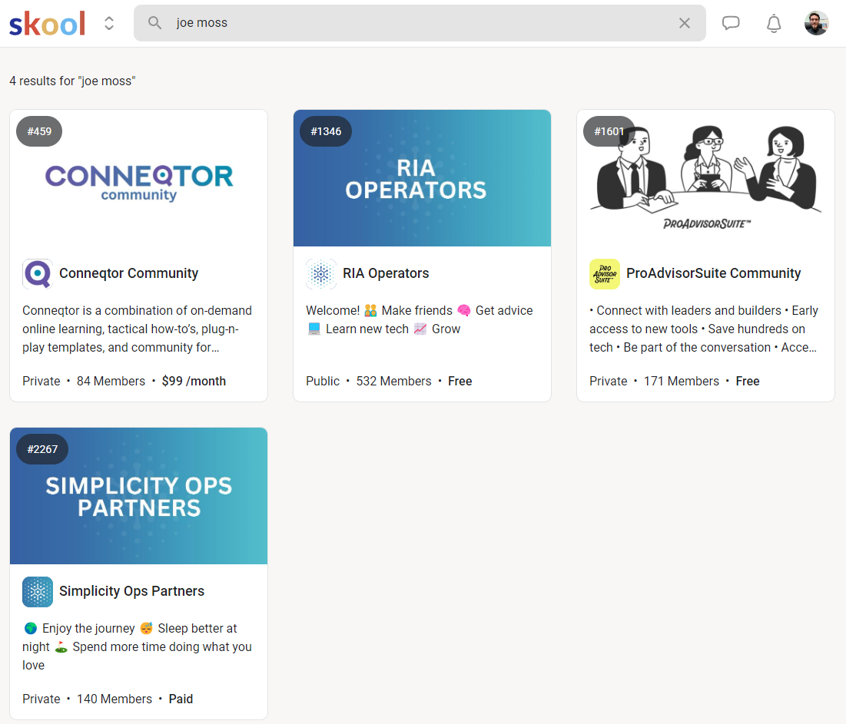The width and height of the screenshot is (846, 724).
Task: Open the notifications bell
Action: 774,24
